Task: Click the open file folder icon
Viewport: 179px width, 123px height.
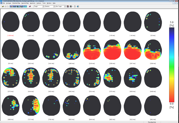Action: [x=3, y=7]
